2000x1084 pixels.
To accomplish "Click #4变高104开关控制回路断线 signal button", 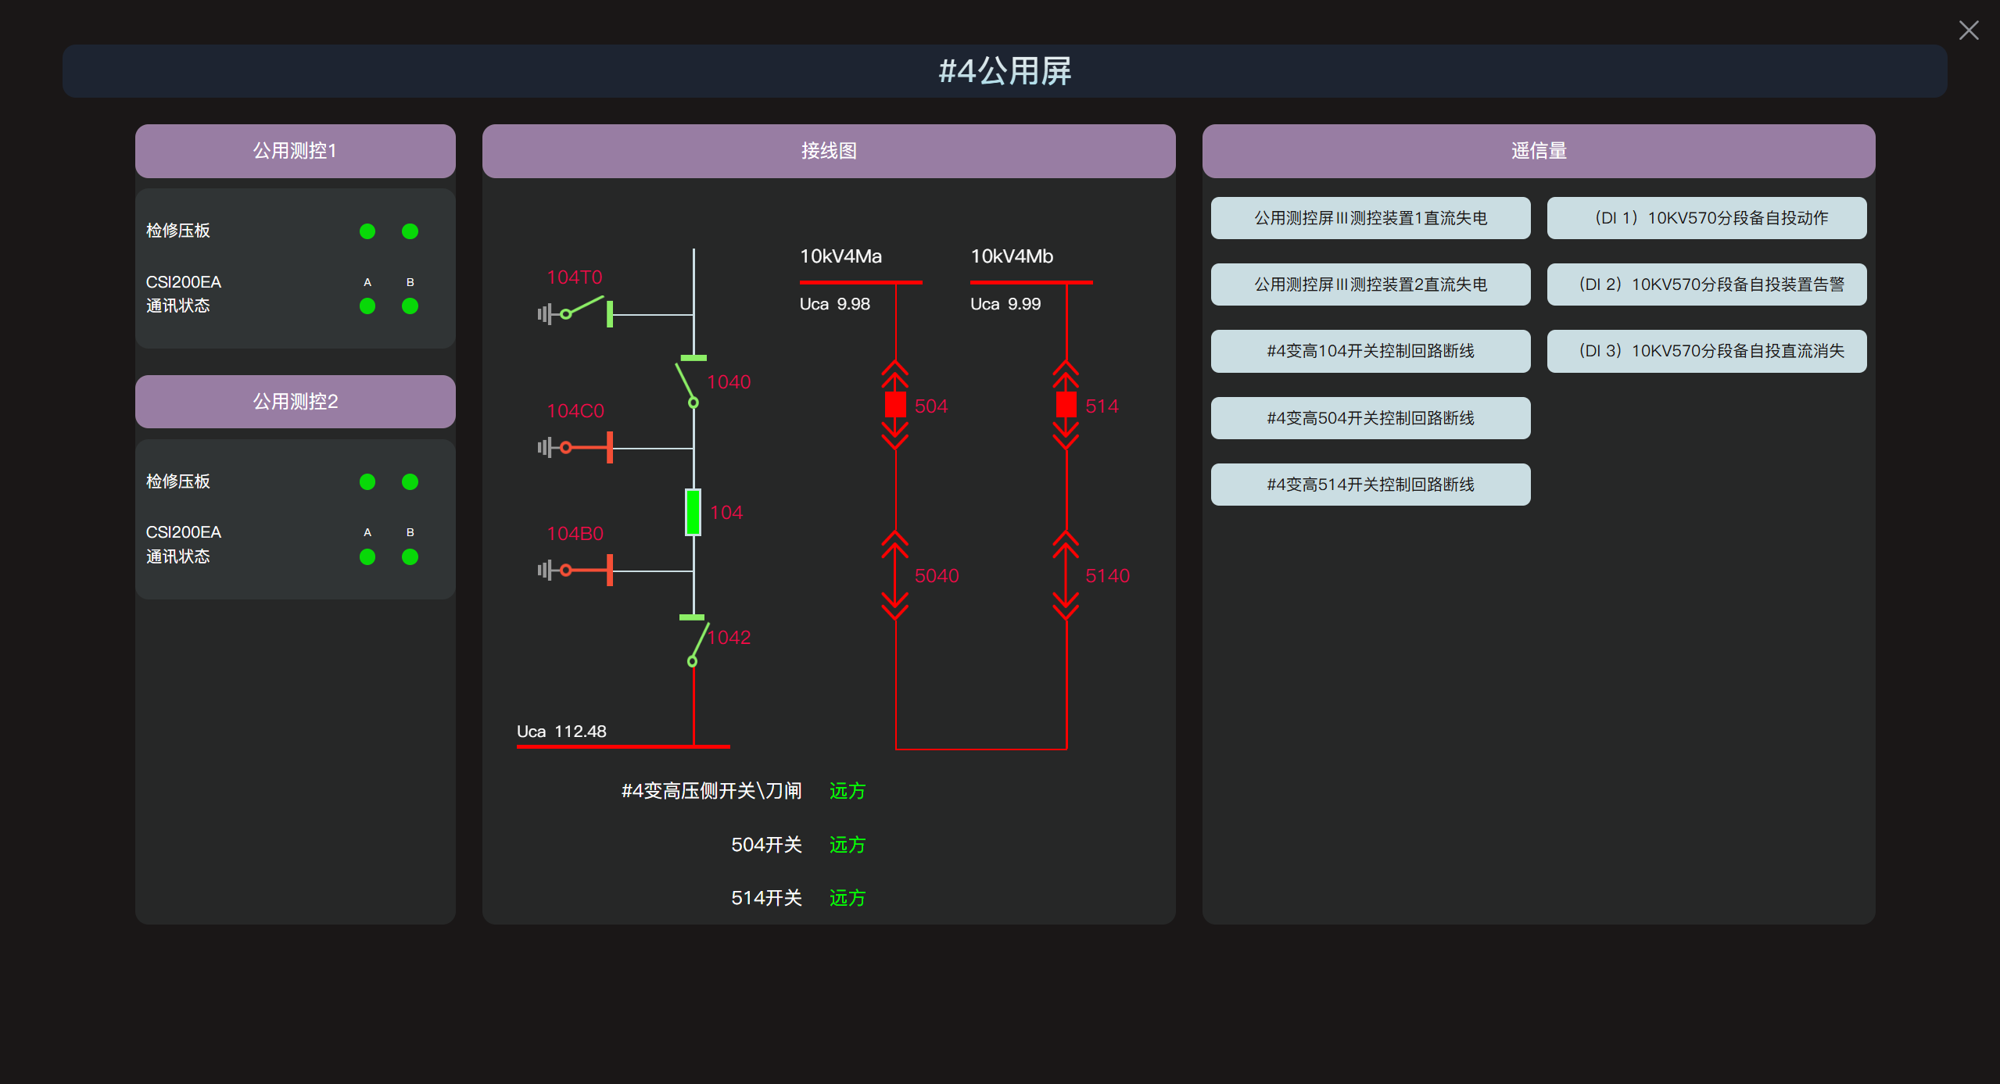I will click(1370, 351).
